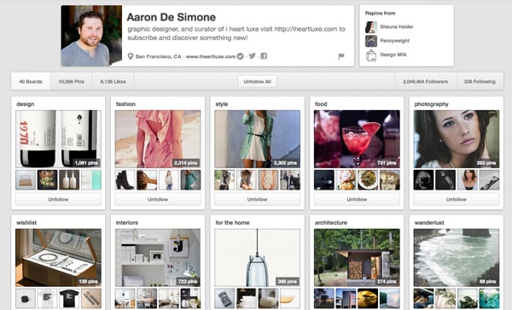Open the for the home lamp cover

[258, 257]
